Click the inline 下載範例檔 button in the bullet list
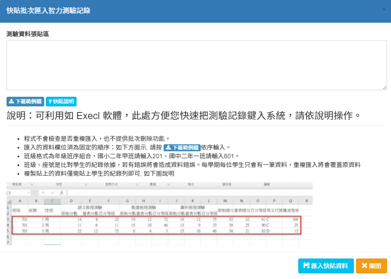The image size is (391, 279). coord(182,147)
